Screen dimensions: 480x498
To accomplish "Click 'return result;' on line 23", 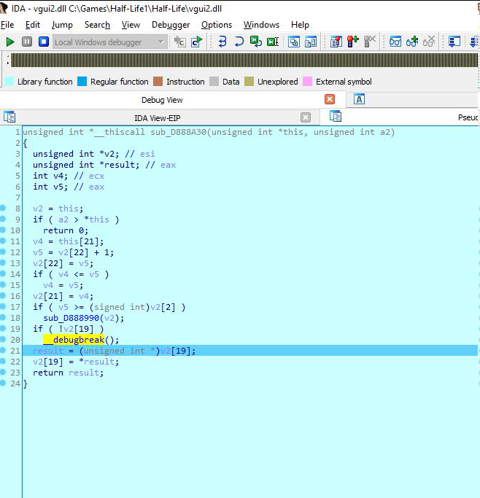I will click(69, 373).
